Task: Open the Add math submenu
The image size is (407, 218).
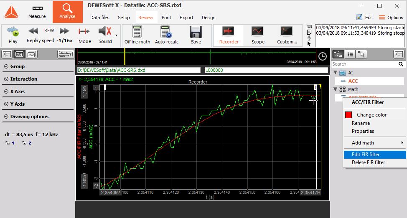Action: click(x=375, y=143)
